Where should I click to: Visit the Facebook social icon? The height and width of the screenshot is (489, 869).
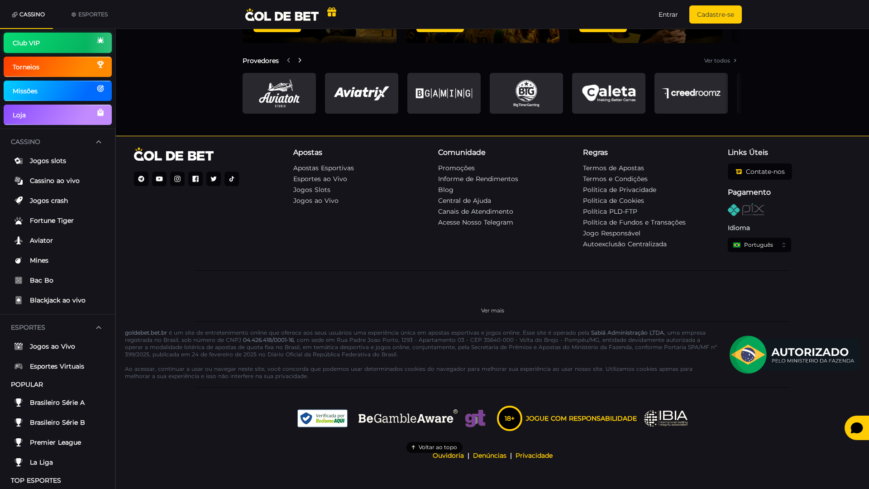click(x=196, y=179)
